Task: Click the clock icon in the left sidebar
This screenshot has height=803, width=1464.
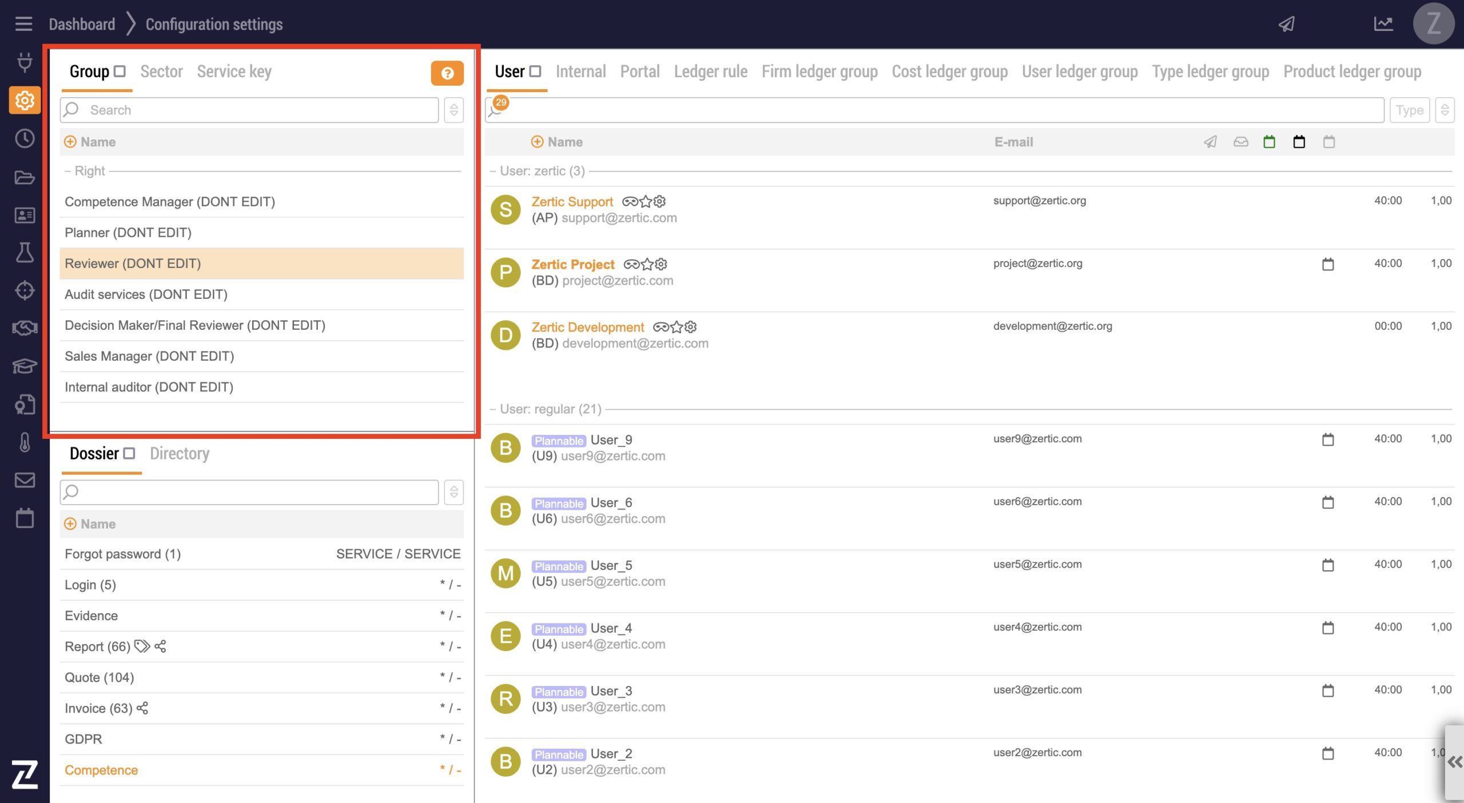Action: [x=24, y=138]
